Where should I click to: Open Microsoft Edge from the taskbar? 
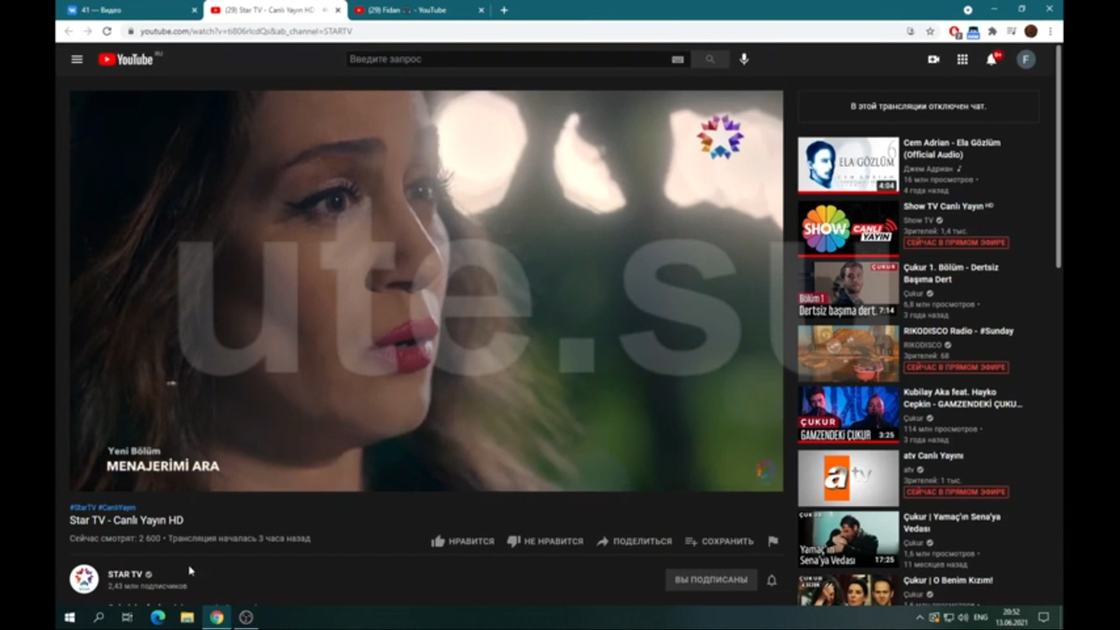tap(158, 617)
